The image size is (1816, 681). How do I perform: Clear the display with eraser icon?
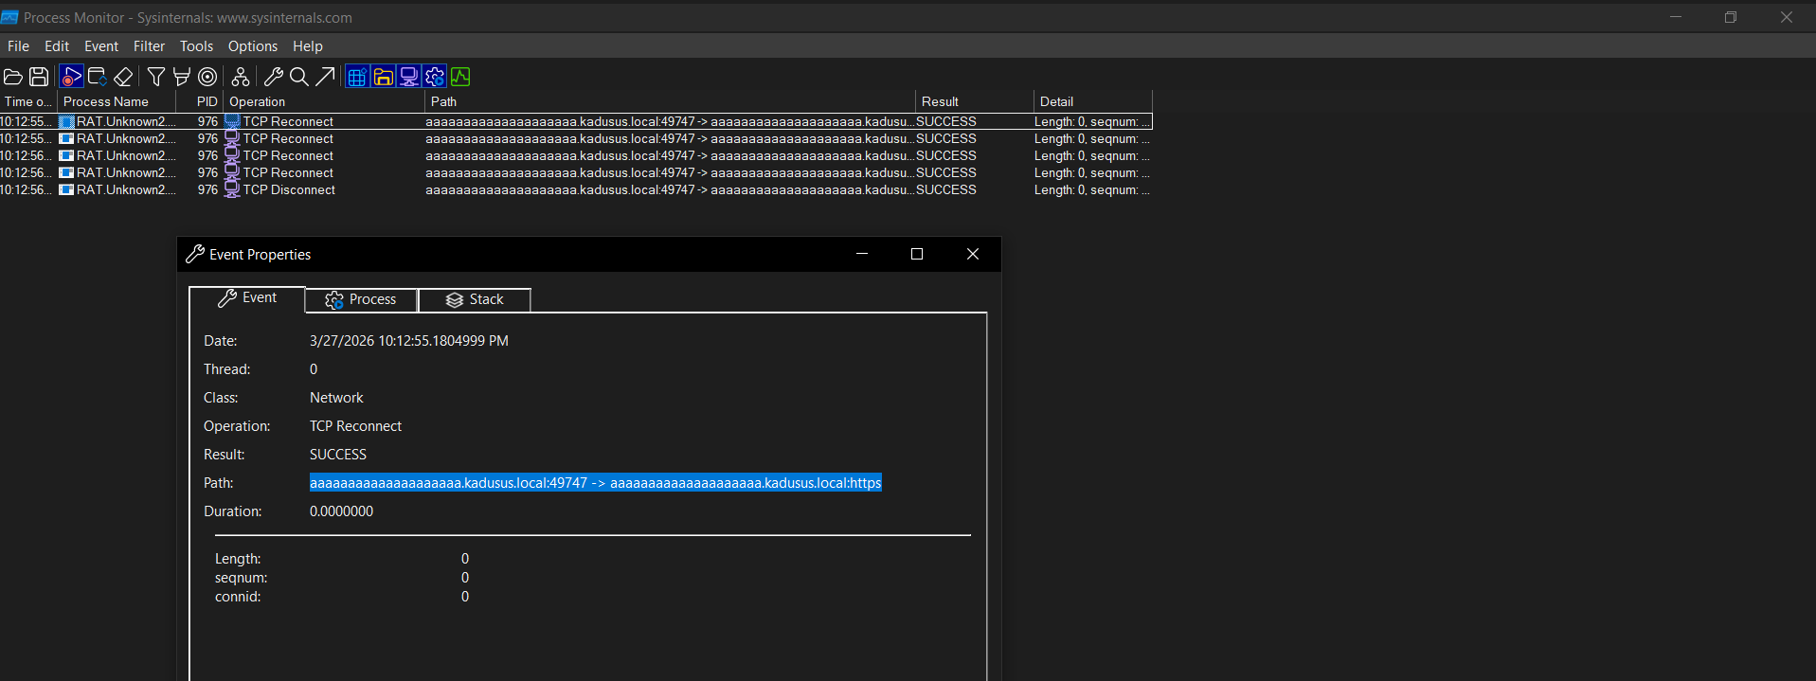tap(123, 77)
